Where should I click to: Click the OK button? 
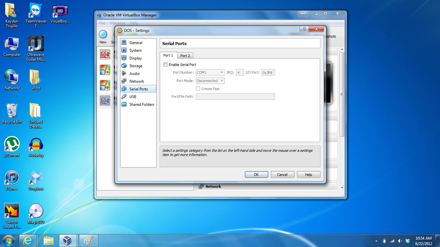click(x=256, y=175)
